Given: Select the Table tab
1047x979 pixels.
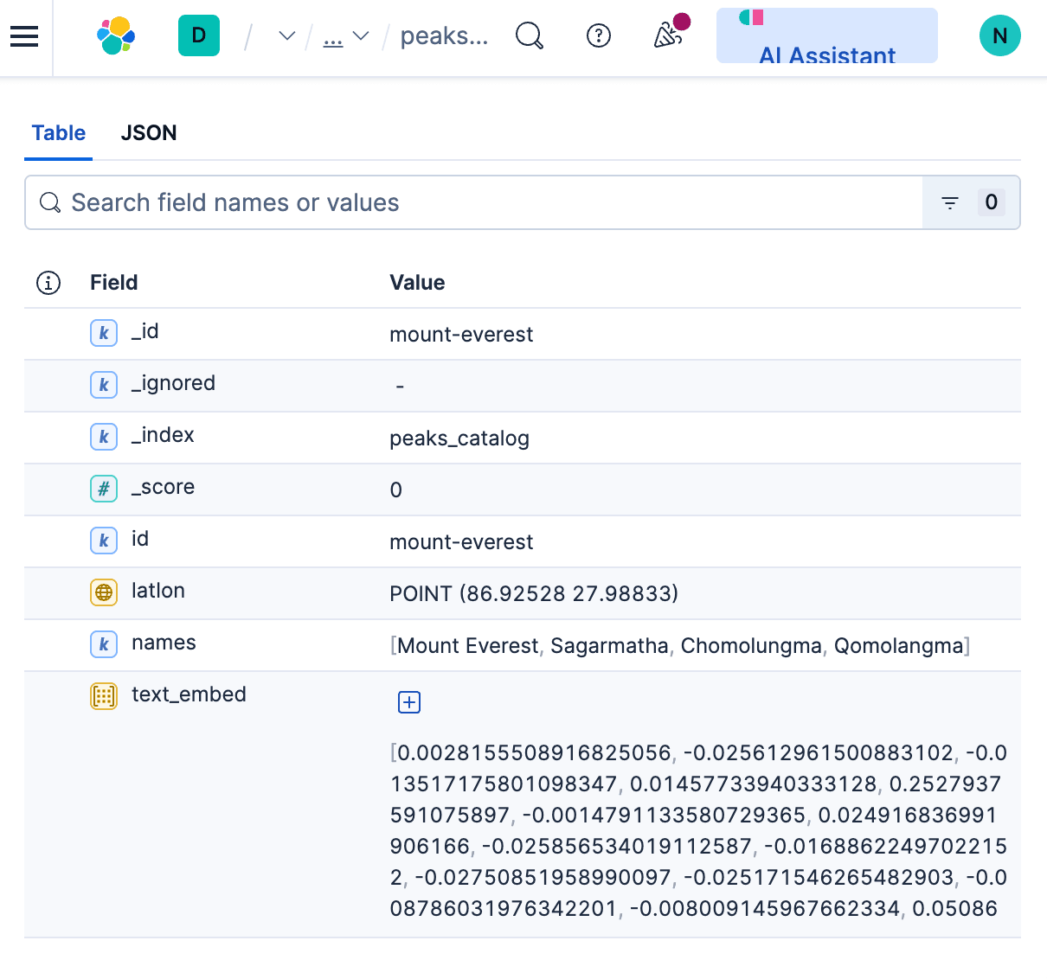Looking at the screenshot, I should click(x=58, y=133).
